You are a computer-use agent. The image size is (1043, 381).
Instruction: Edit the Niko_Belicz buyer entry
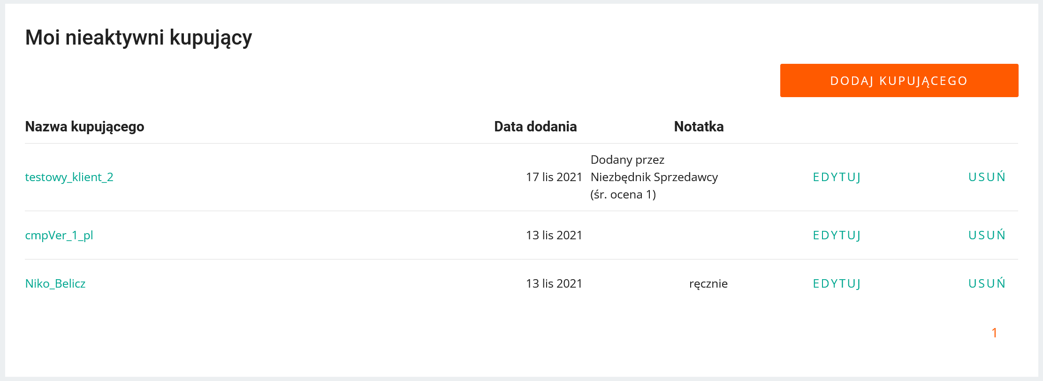(837, 284)
